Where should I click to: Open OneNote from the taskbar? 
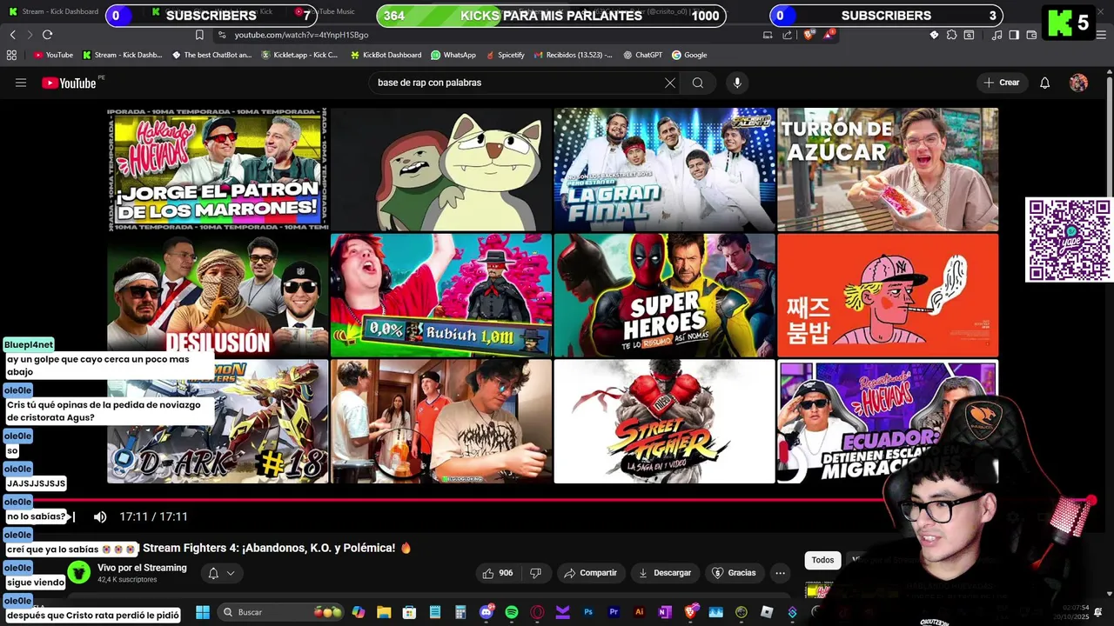pyautogui.click(x=665, y=612)
